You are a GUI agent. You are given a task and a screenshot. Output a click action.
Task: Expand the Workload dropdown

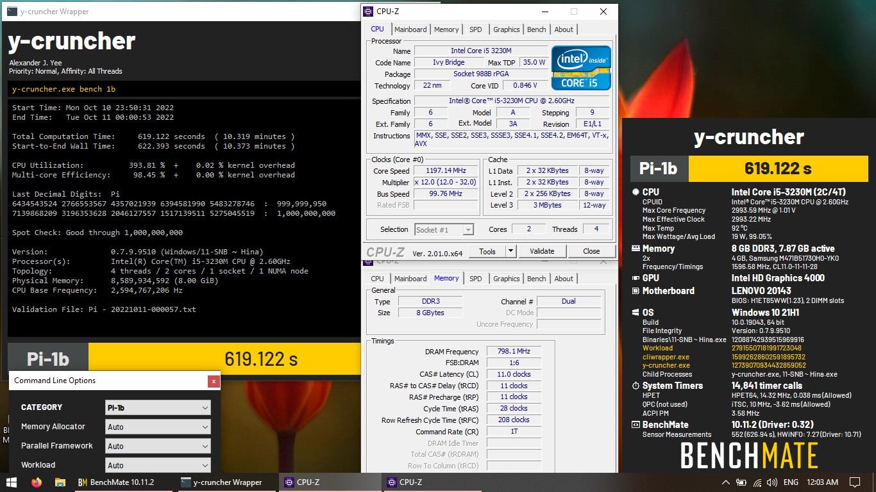[x=158, y=465]
